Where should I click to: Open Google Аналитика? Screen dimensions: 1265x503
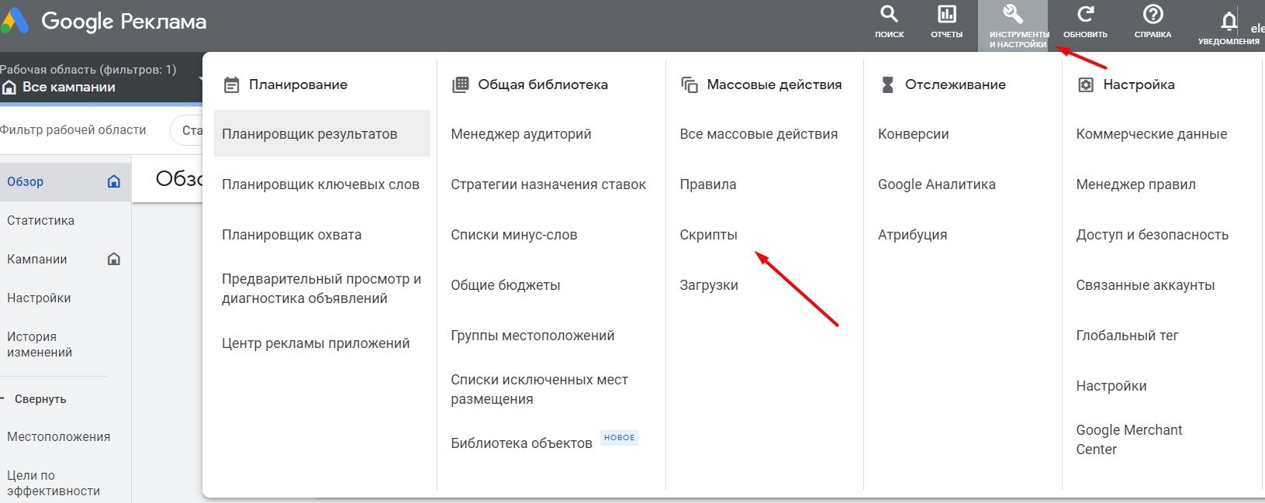937,184
